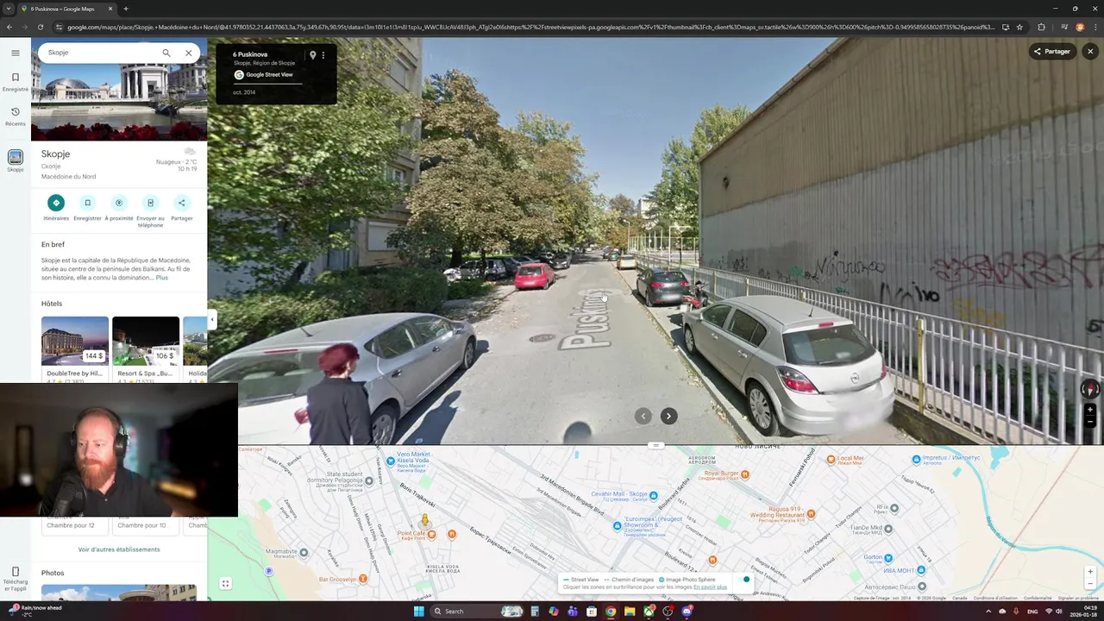This screenshot has width=1104, height=621.
Task: Click the Pegman marker on map
Action: tap(424, 521)
